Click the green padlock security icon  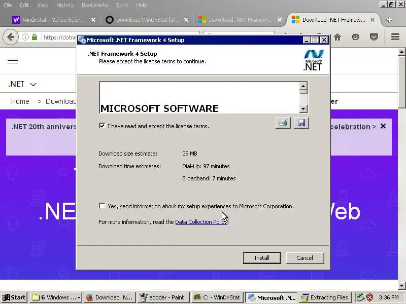tap(35, 37)
